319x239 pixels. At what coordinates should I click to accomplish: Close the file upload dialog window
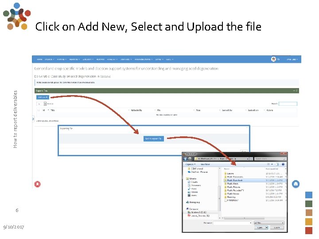coord(284,154)
